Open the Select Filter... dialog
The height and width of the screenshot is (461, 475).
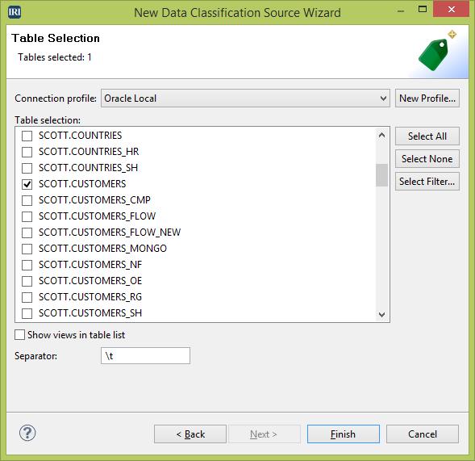(427, 182)
